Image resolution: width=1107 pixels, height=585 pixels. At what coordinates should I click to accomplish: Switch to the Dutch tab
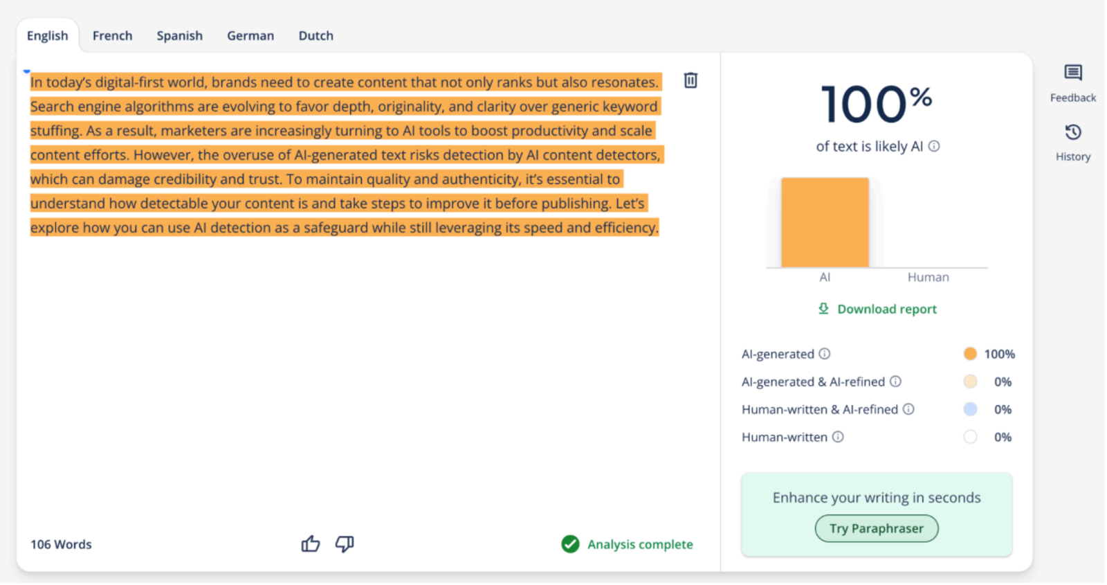click(x=315, y=35)
